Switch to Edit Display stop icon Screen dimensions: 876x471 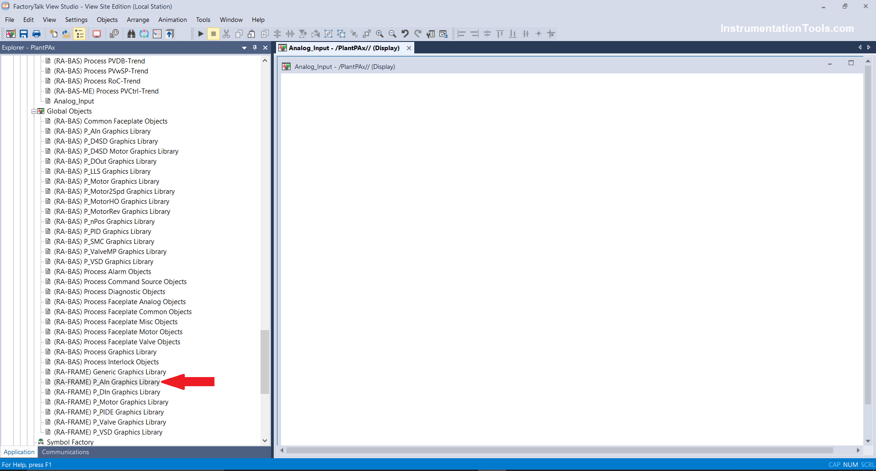pos(214,34)
